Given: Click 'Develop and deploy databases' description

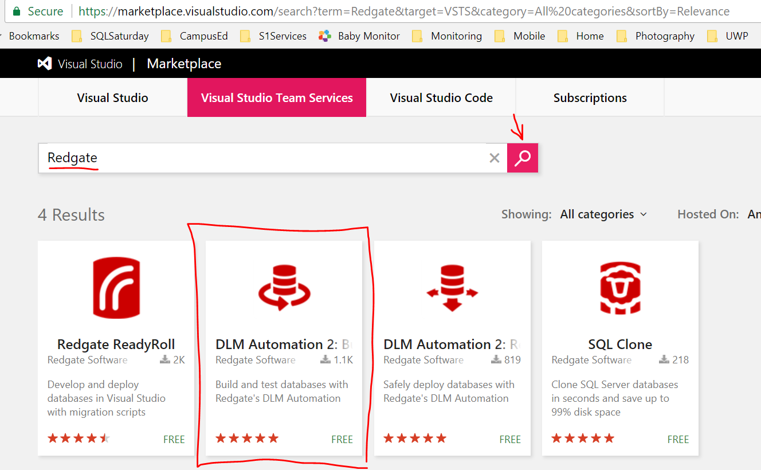Looking at the screenshot, I should pos(107,398).
